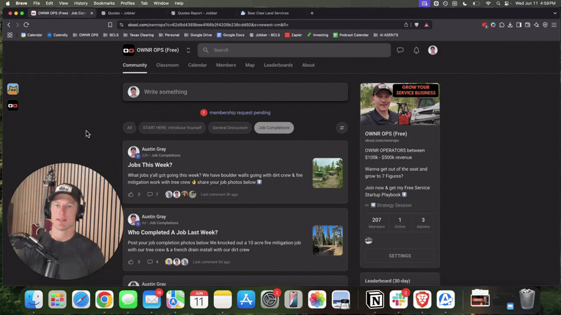Open the forest thumbnail on Who Completed post
Viewport: 561px width, 315px height.
click(x=328, y=241)
